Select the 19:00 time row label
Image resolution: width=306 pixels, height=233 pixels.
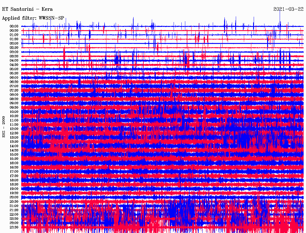tap(14, 189)
